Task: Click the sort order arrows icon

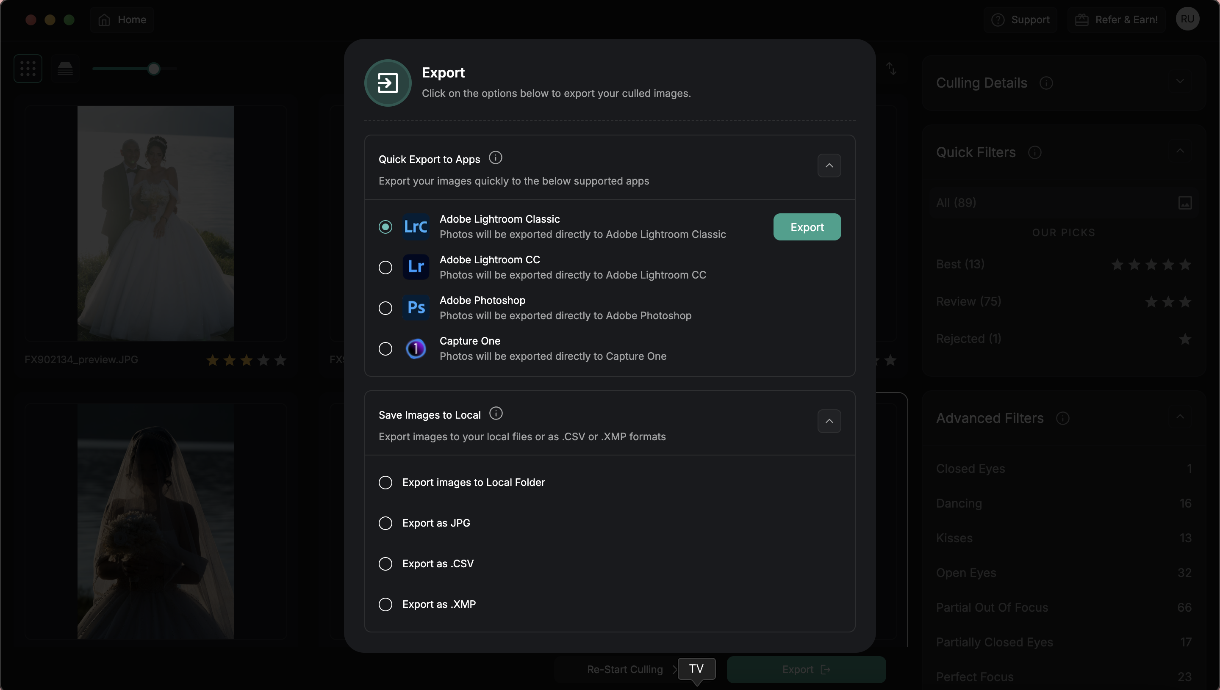Action: click(x=891, y=69)
